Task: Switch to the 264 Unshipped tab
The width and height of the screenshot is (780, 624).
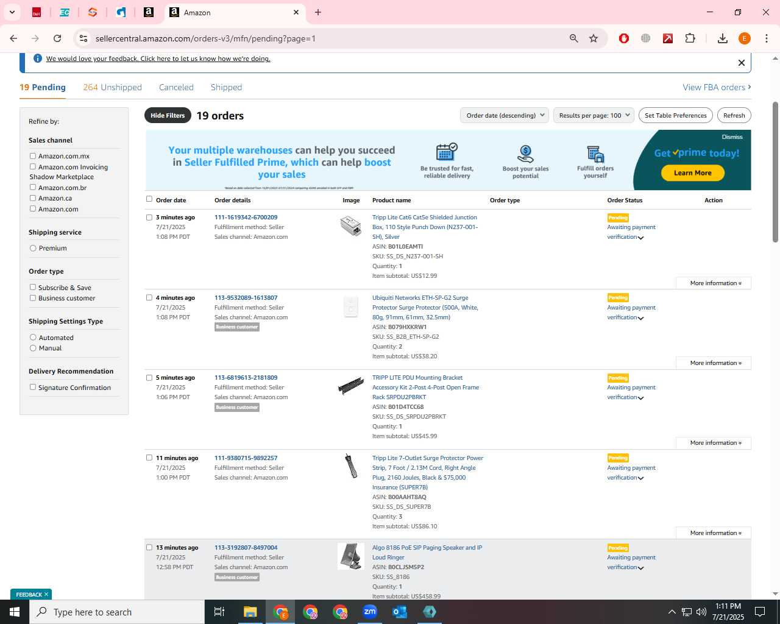Action: (x=112, y=87)
